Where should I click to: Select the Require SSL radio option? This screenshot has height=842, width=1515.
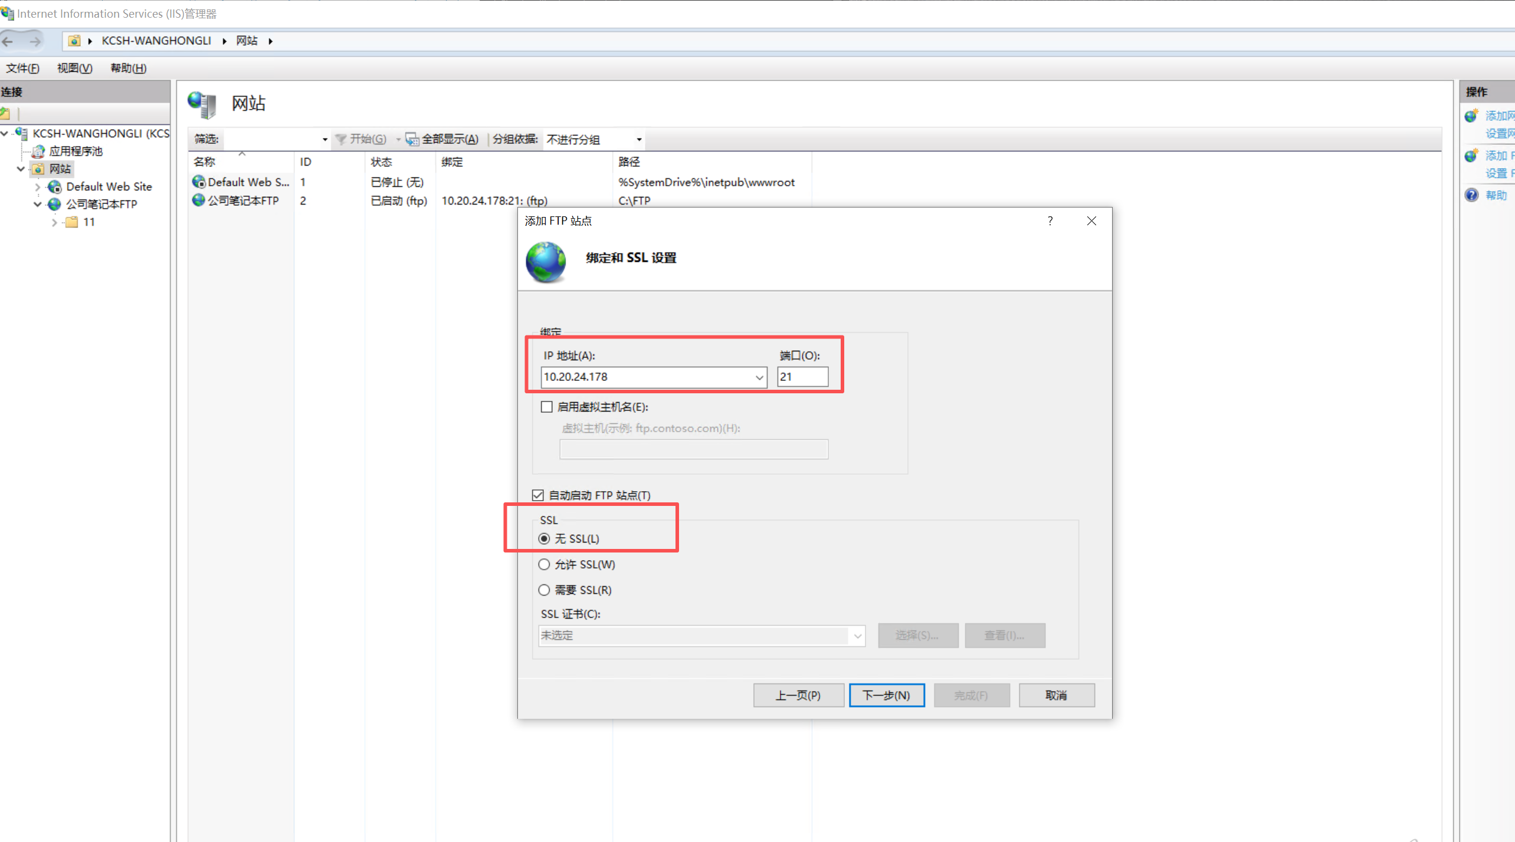[x=544, y=590]
